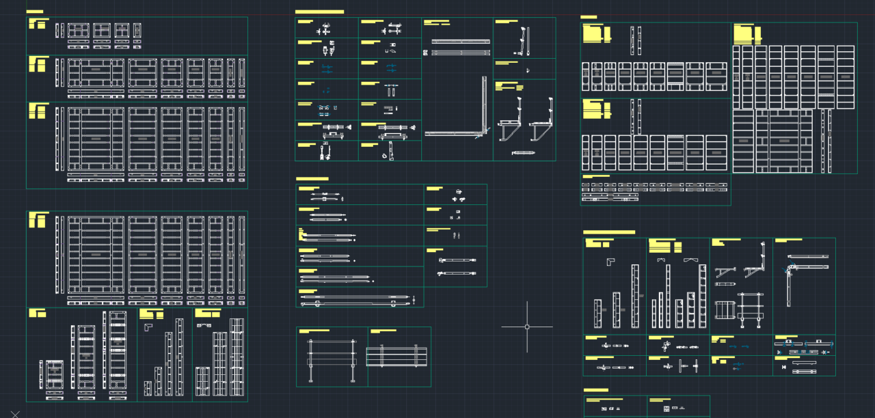
Task: Click yellow title above the top-left sheet
Action: click(34, 12)
